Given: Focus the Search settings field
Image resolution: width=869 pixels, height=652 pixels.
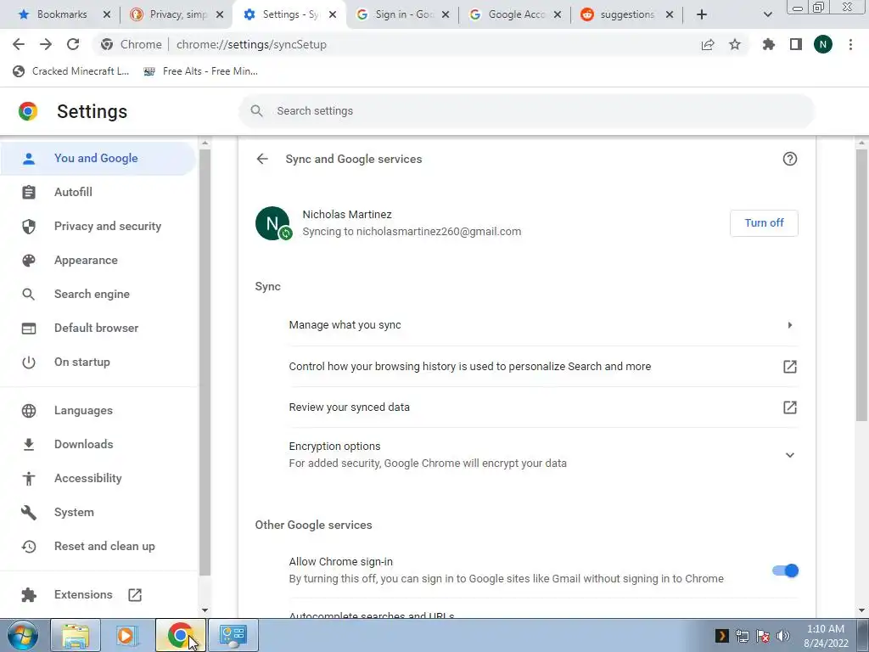Looking at the screenshot, I should (x=526, y=111).
